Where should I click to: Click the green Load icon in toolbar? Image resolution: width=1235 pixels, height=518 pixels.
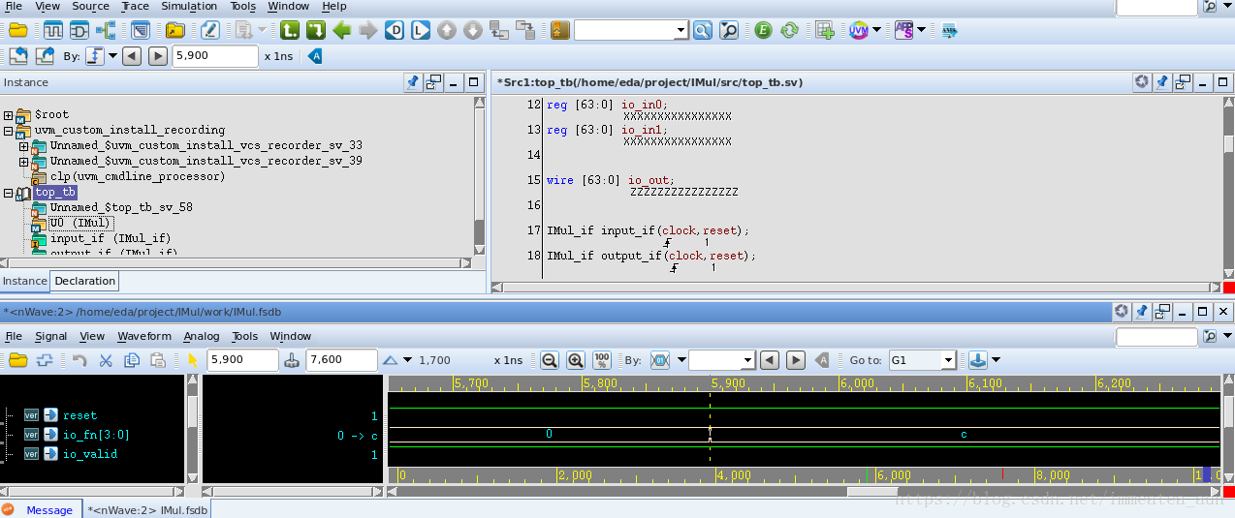(289, 30)
